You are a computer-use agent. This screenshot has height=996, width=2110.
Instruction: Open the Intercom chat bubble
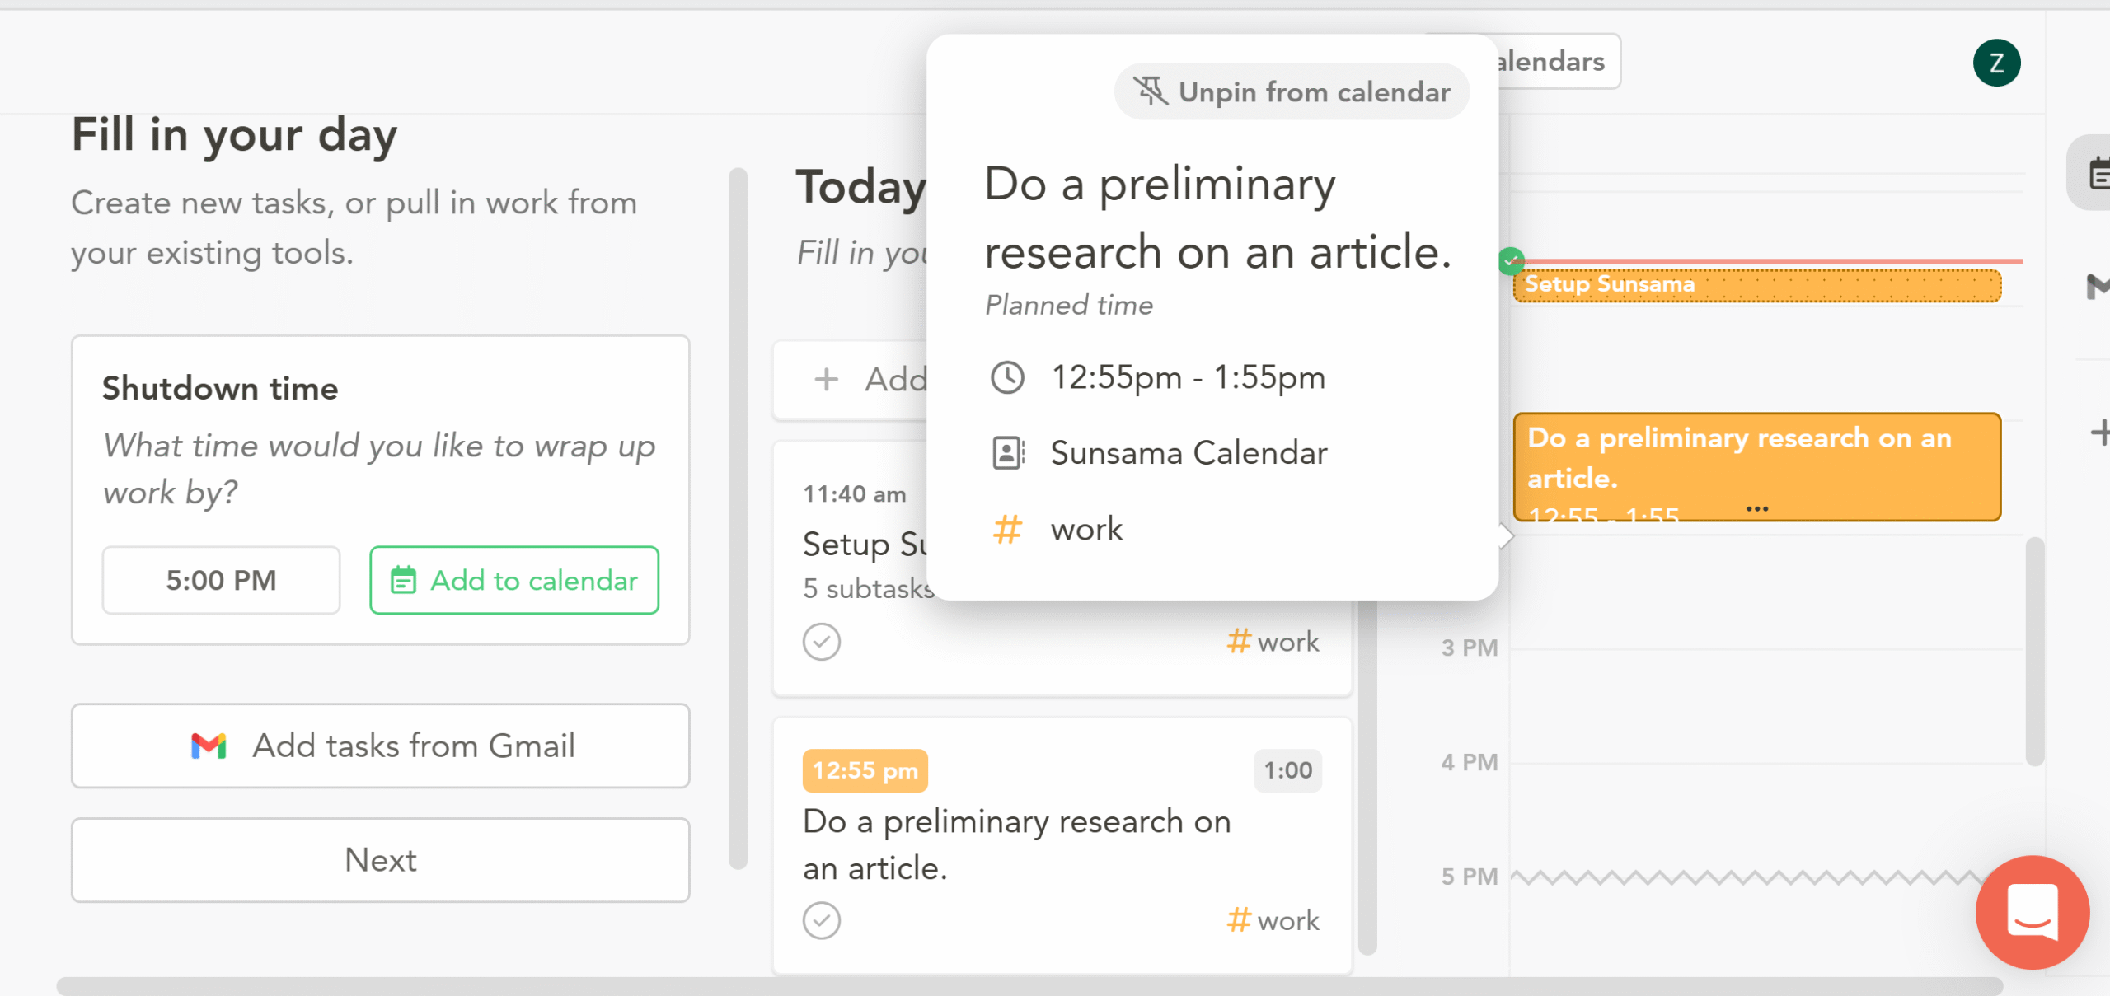tap(2032, 911)
